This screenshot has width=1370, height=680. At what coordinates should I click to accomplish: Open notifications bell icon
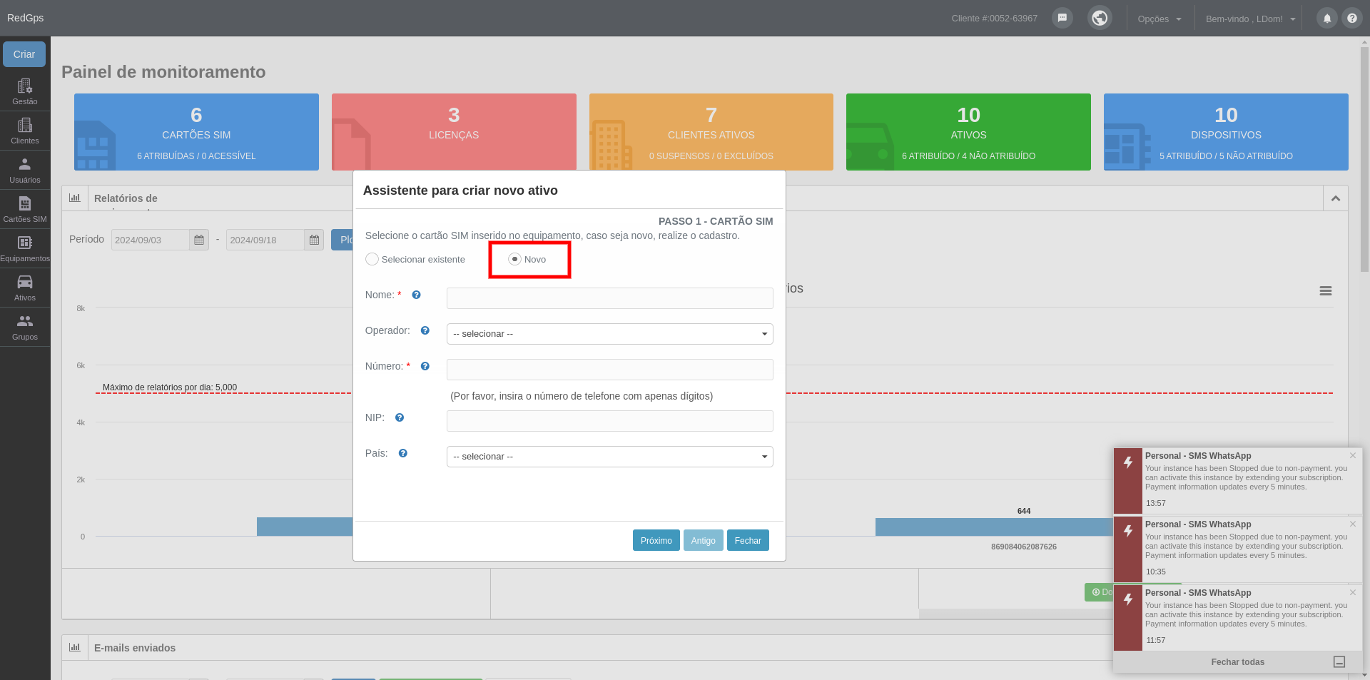[x=1327, y=18]
